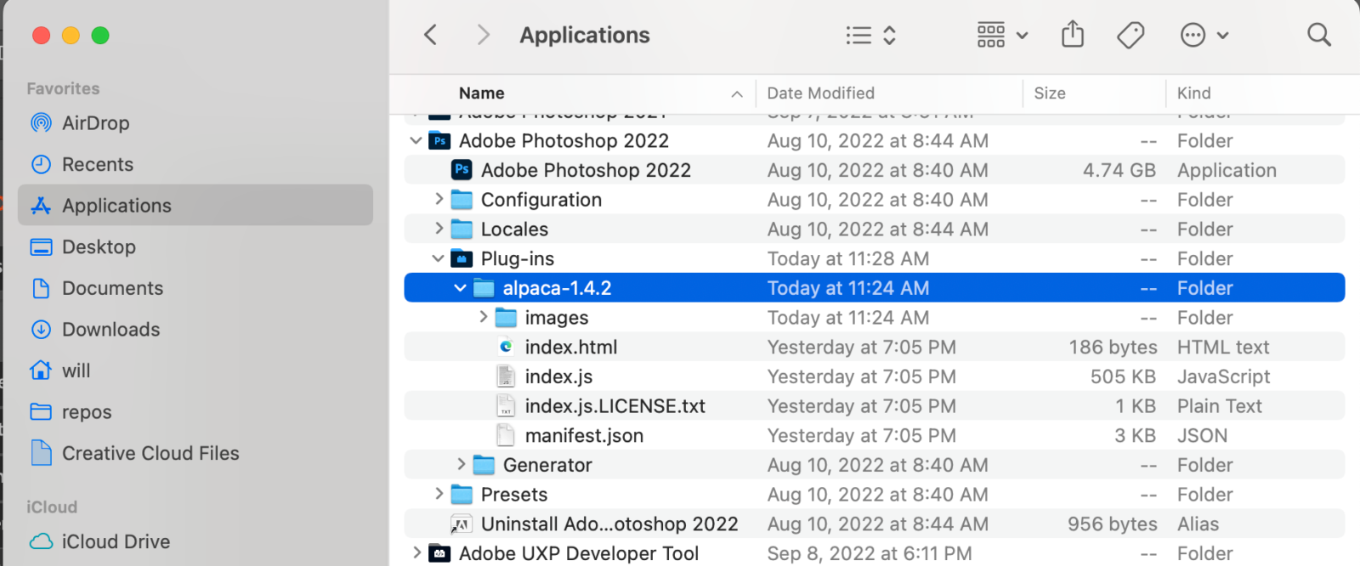Expand the images folder

[x=483, y=317]
